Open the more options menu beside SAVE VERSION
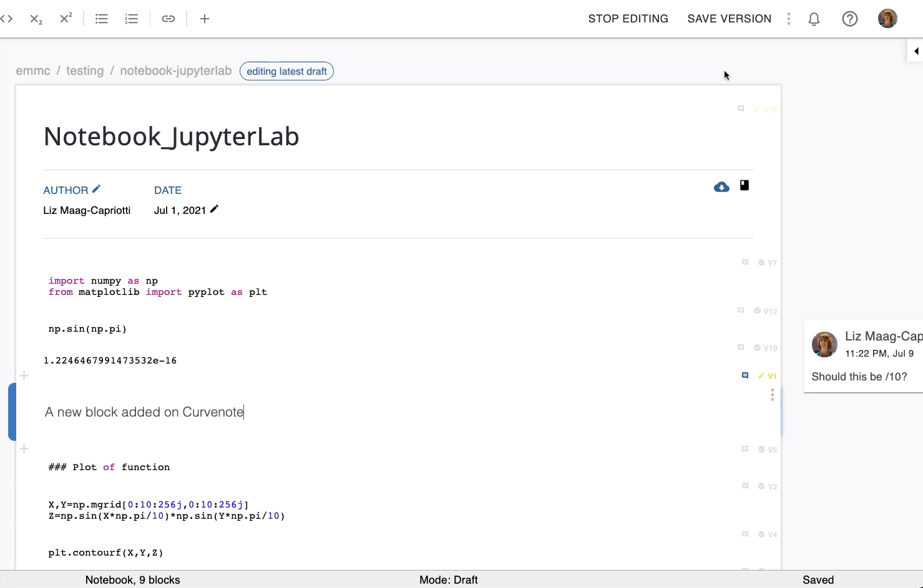This screenshot has width=923, height=588. [x=789, y=19]
